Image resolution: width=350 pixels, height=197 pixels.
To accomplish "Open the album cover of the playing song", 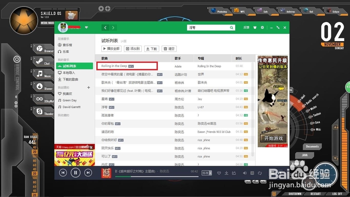I will (x=106, y=173).
